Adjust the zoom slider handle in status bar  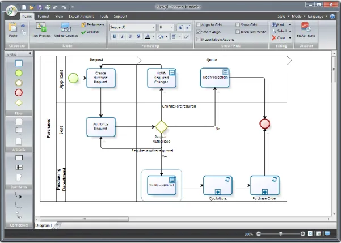[x=280, y=234]
